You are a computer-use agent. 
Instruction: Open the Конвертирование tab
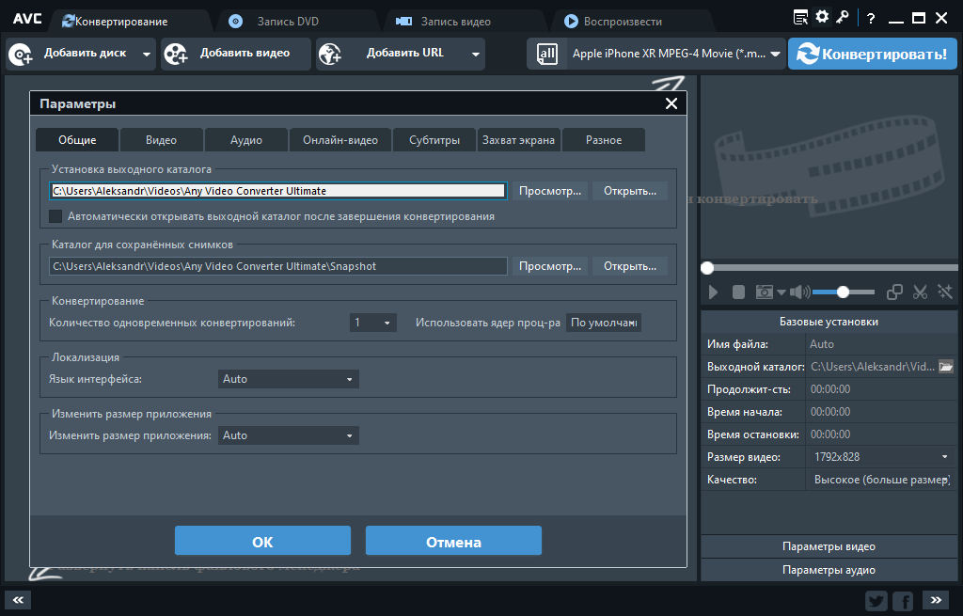click(116, 22)
